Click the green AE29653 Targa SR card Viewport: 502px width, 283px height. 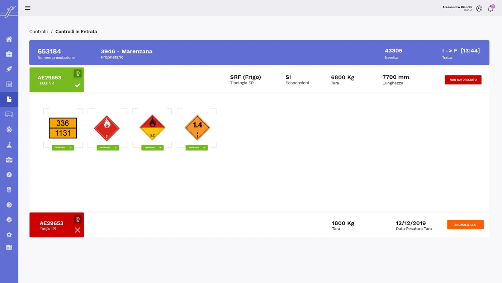(x=57, y=80)
